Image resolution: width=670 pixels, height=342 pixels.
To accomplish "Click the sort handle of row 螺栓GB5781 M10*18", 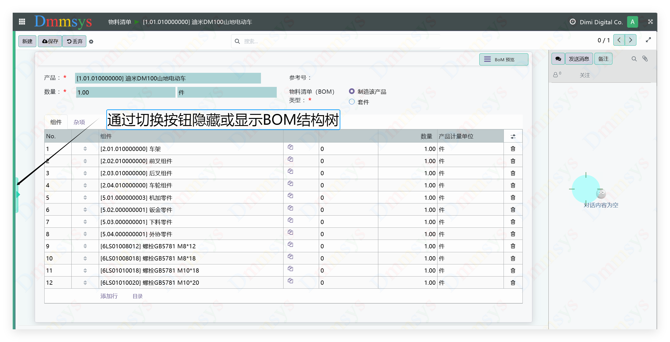I will tap(85, 270).
